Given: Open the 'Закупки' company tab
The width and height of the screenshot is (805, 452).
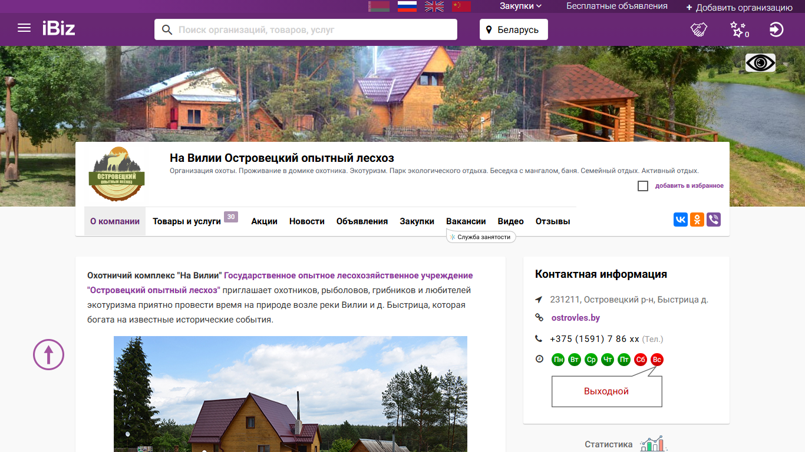Looking at the screenshot, I should (417, 221).
